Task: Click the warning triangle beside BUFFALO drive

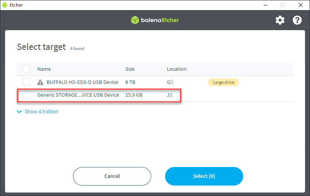Action: [x=40, y=82]
